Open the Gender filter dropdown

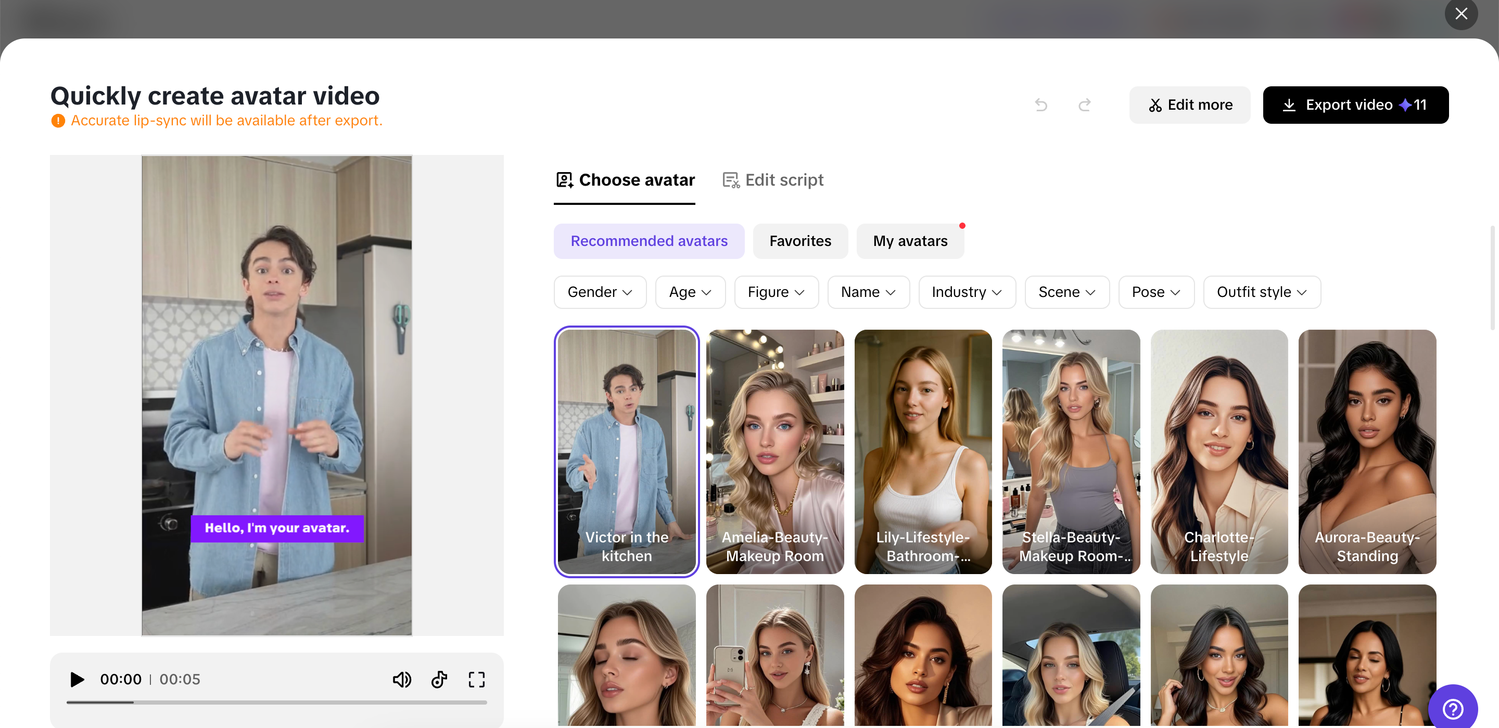(600, 292)
